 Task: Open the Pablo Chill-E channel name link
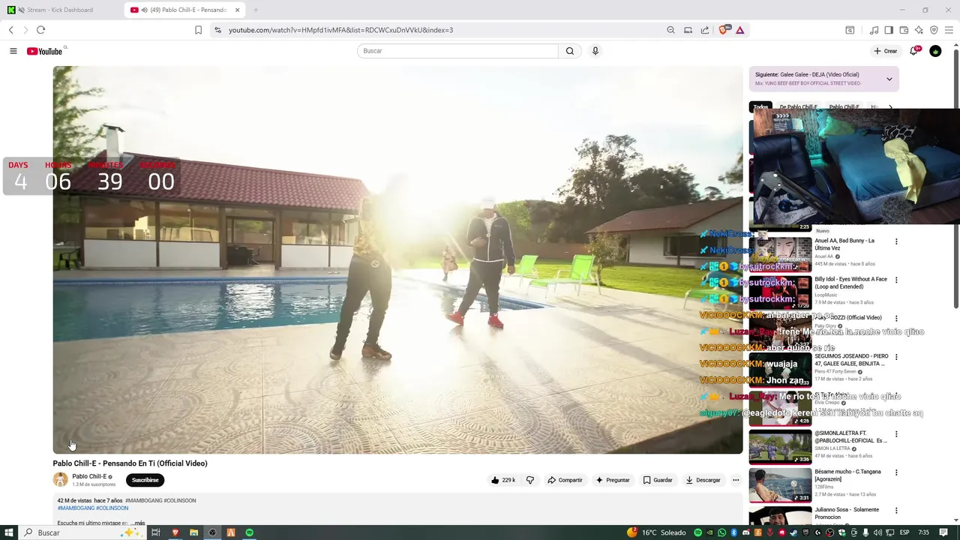(89, 476)
